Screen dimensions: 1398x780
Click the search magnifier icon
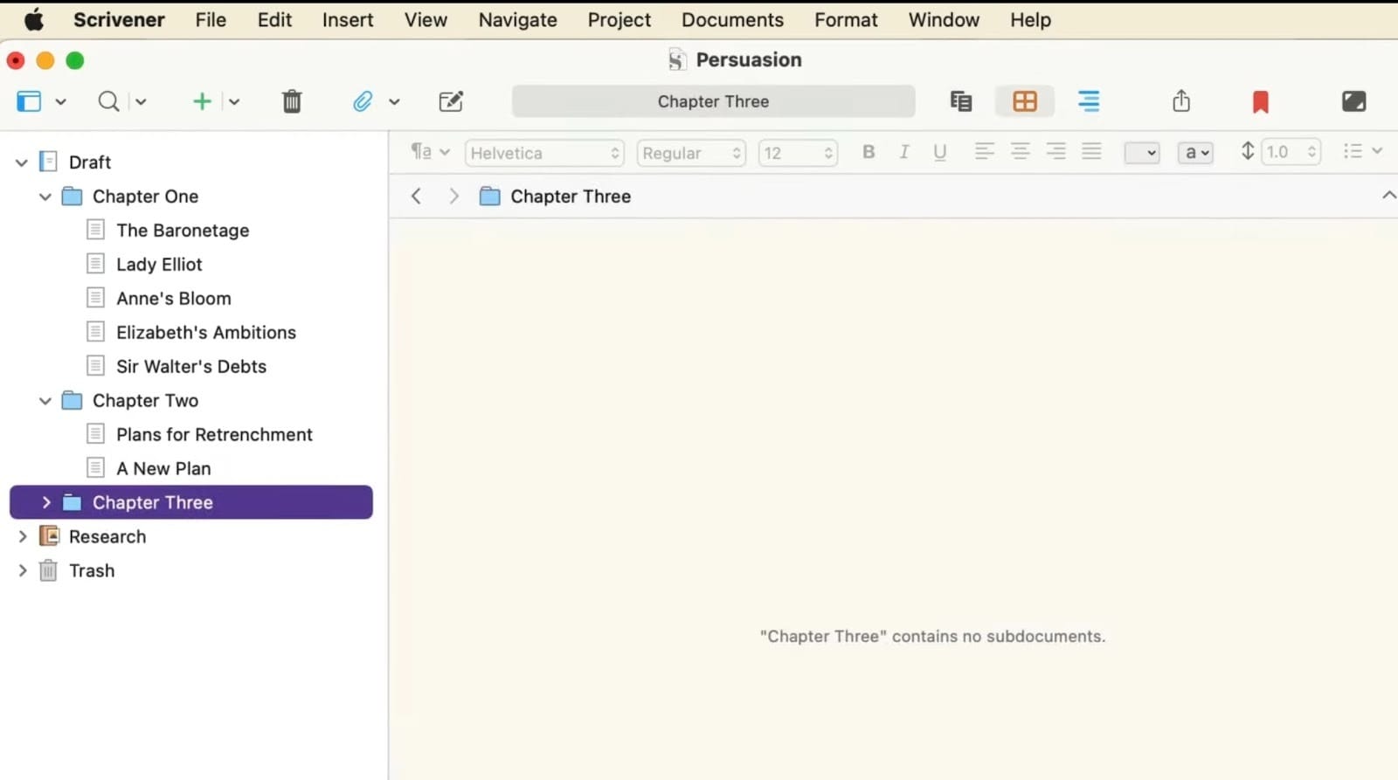pos(108,101)
